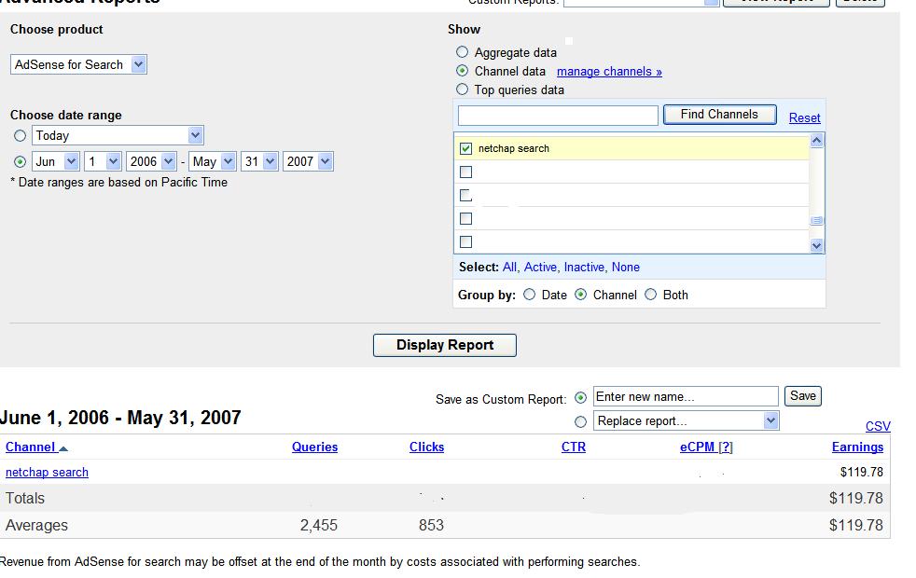Select the Aggregate data radio option
This screenshot has height=578, width=916.
point(462,52)
